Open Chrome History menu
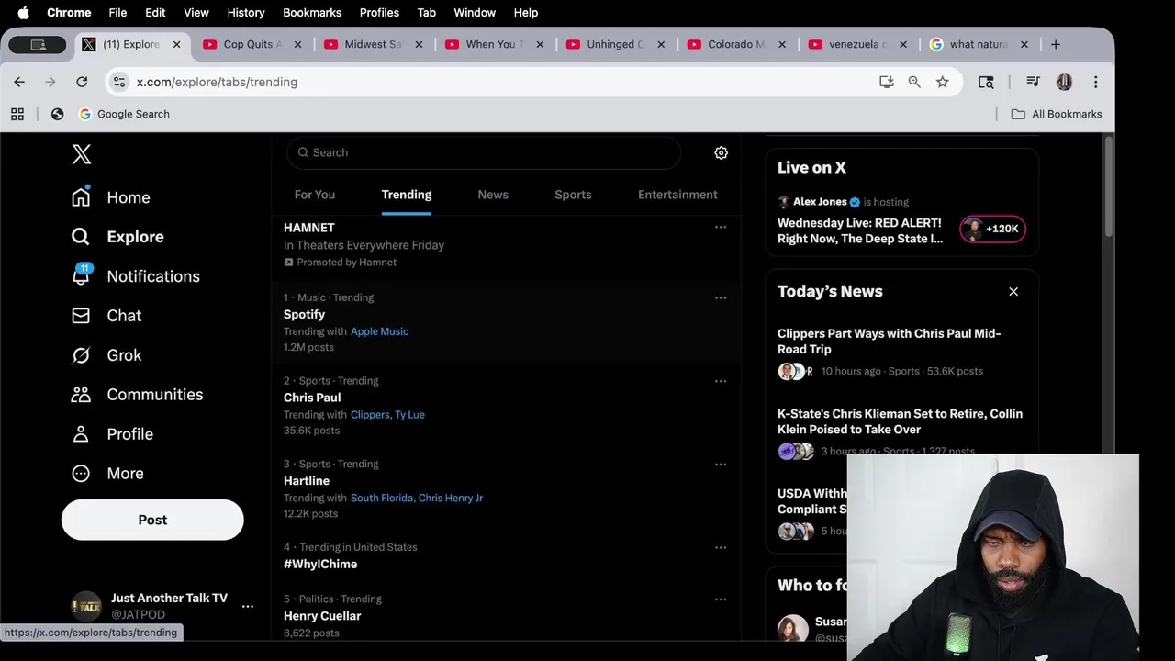The image size is (1175, 661). coord(246,13)
